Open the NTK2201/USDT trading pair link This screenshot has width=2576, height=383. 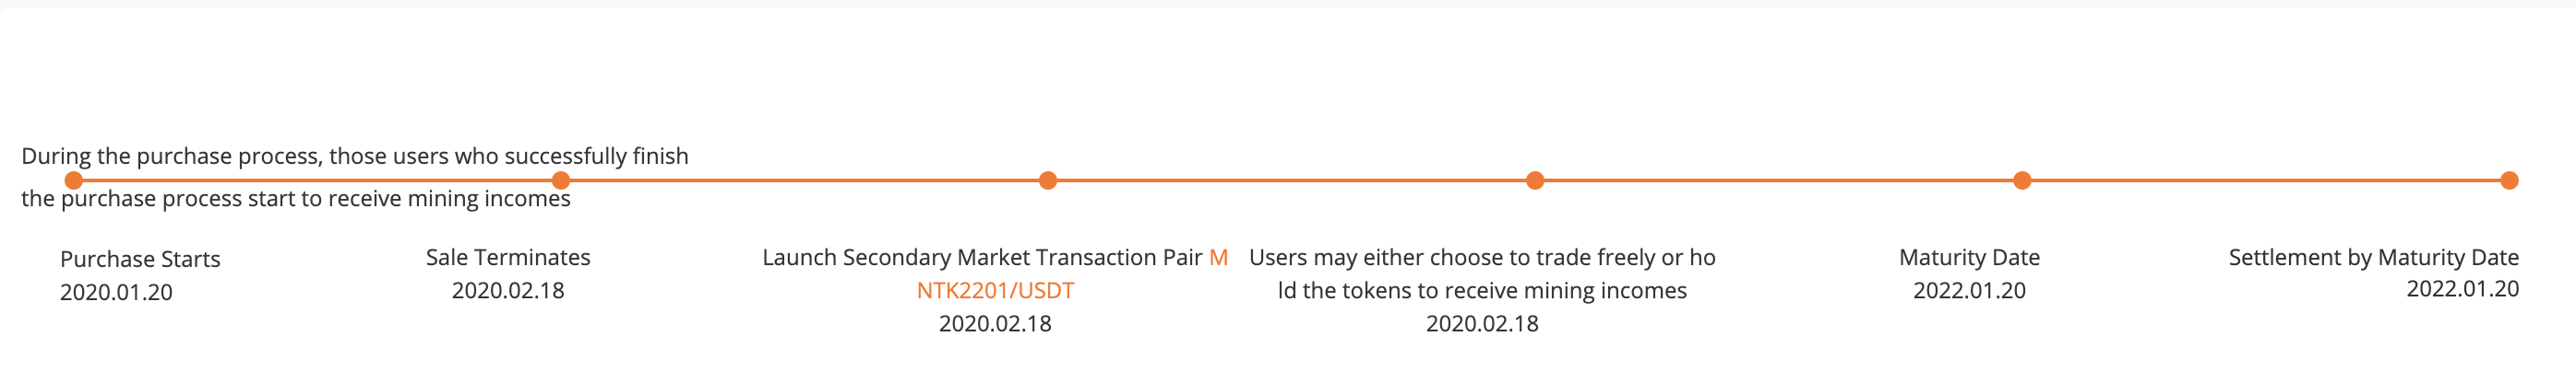(x=995, y=290)
